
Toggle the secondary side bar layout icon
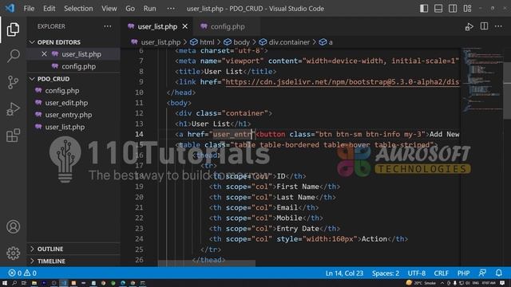click(453, 9)
